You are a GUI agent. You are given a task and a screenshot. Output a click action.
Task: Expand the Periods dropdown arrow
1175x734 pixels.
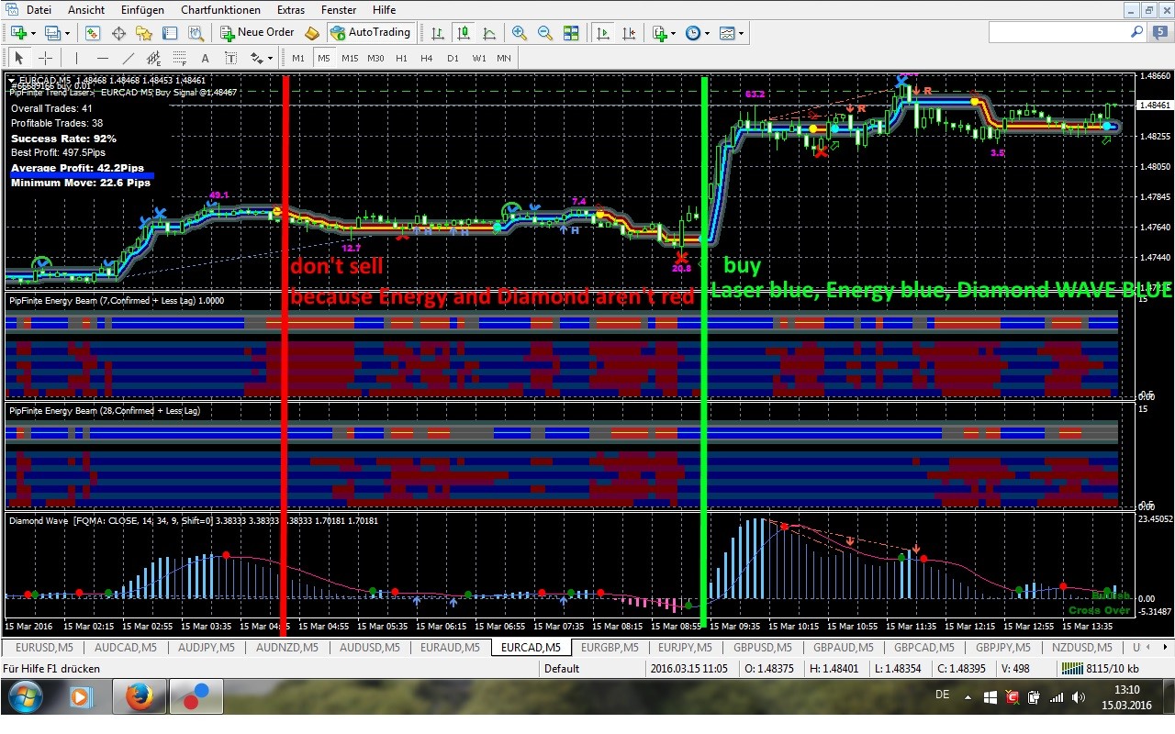click(708, 34)
